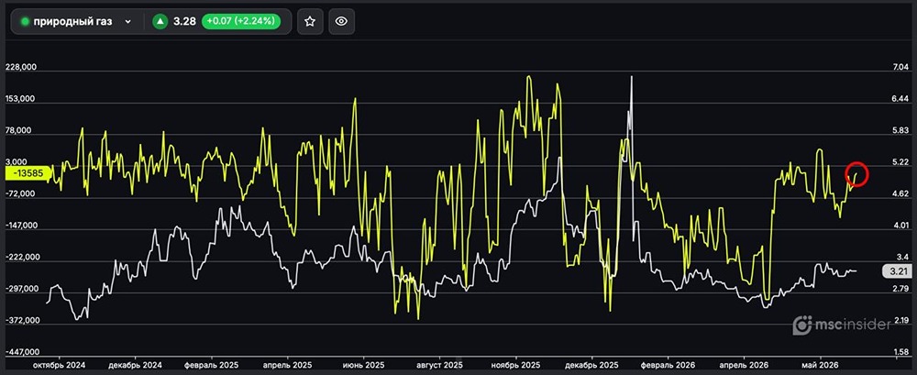
Task: Click the 228,000 left axis value
Action: click(x=21, y=67)
